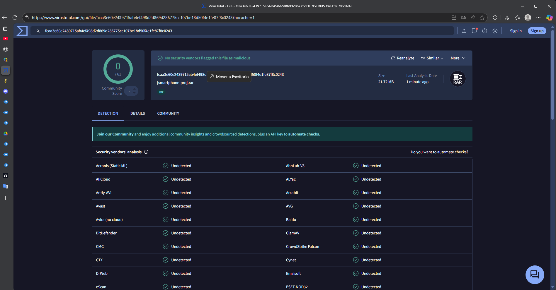Switch to the DETECTION tab
This screenshot has width=556, height=290.
click(x=108, y=114)
